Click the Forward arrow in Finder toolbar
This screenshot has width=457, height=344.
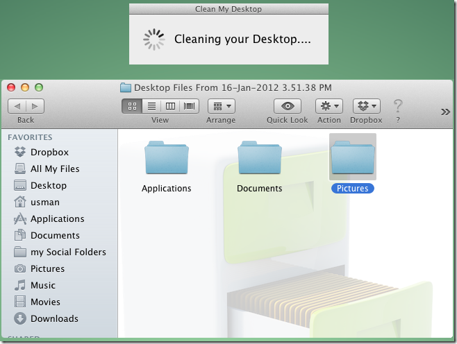coord(35,106)
